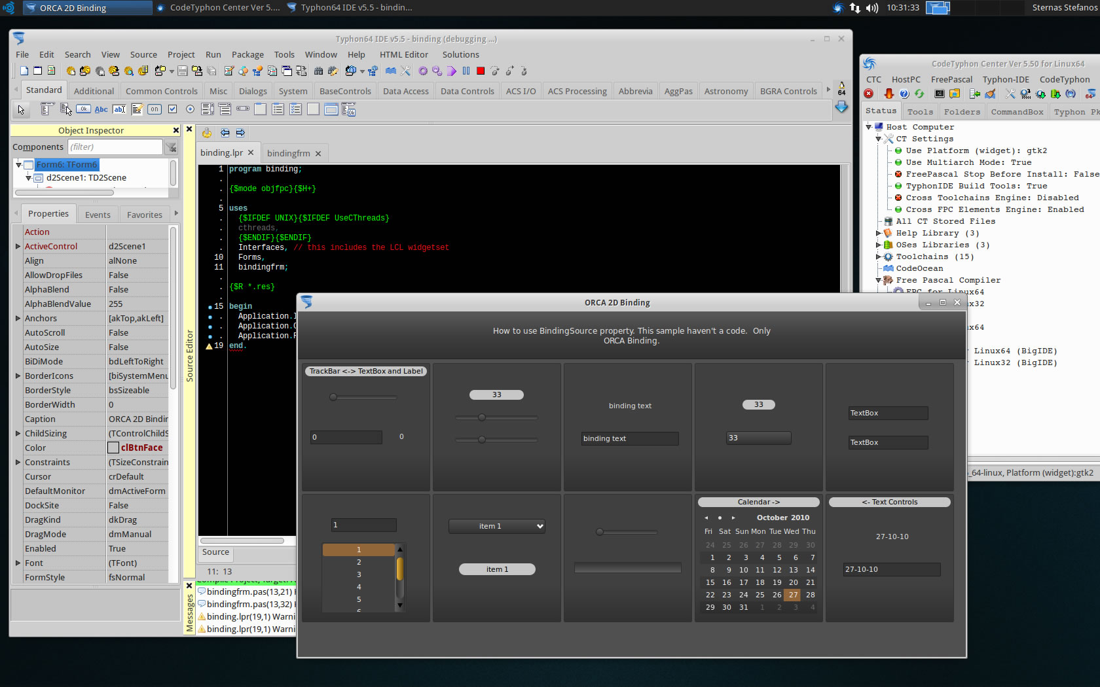Click the upper trackbar under the 33 label
Viewport: 1100px width, 687px height.
pyautogui.click(x=496, y=417)
